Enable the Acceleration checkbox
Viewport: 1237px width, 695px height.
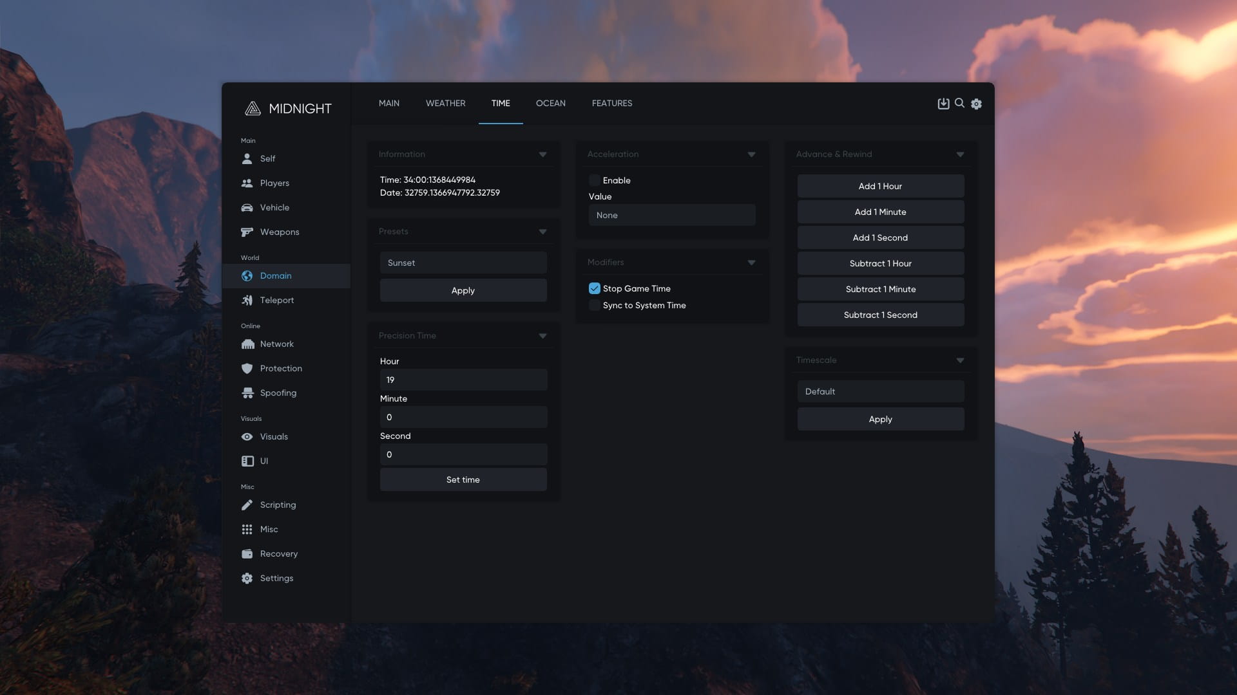click(594, 180)
